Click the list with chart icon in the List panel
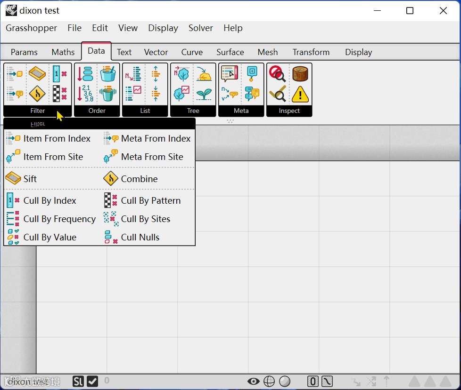 click(133, 94)
